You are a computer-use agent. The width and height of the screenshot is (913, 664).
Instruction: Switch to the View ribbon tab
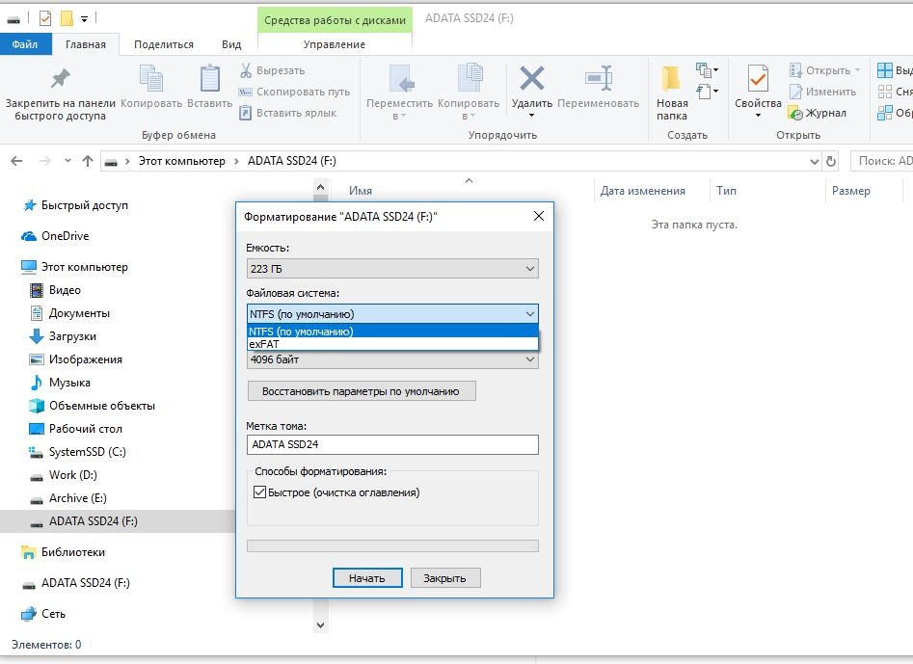point(231,44)
